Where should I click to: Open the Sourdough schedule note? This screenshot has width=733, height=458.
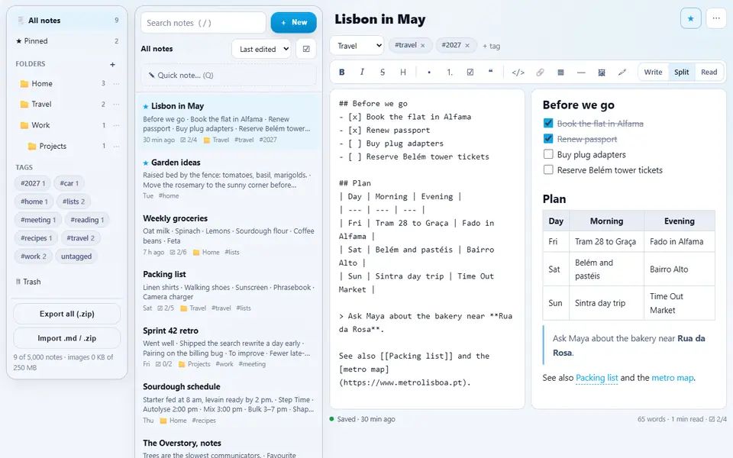228,403
